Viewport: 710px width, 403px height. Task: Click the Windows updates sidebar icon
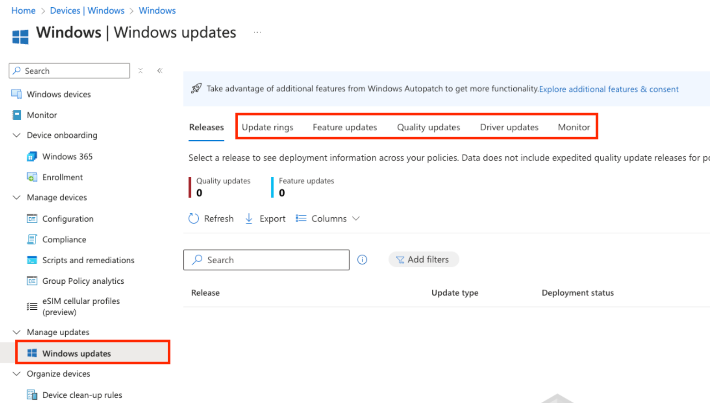[32, 353]
